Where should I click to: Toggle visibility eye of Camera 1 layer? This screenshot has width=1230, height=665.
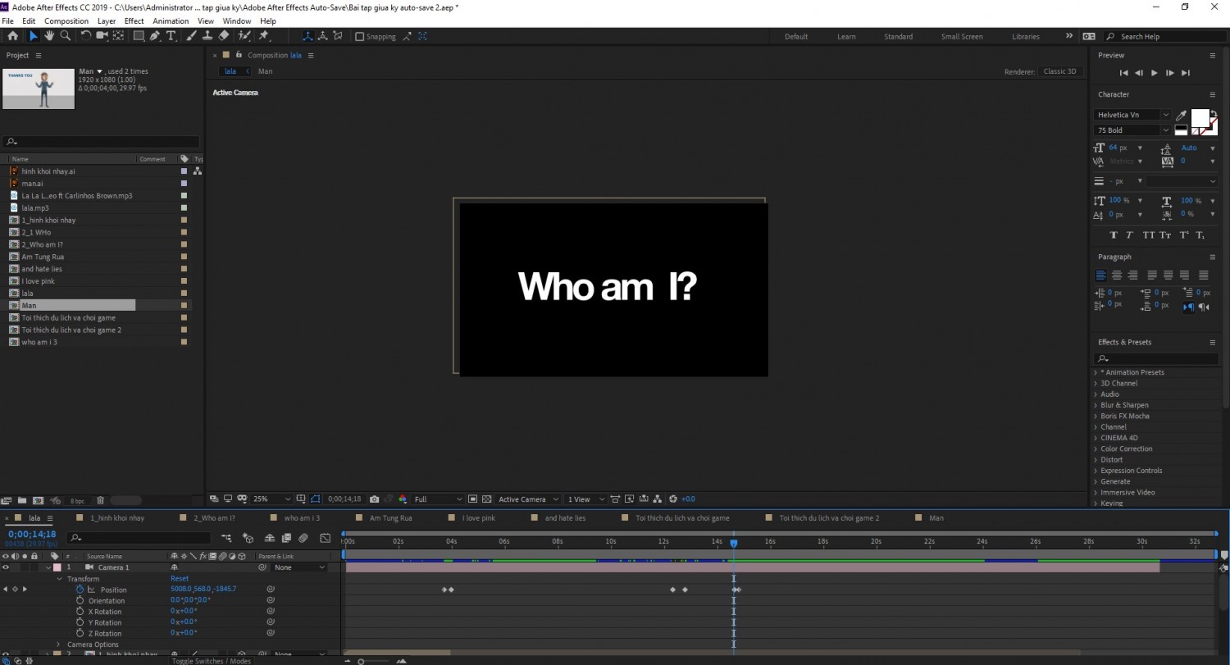pos(6,567)
